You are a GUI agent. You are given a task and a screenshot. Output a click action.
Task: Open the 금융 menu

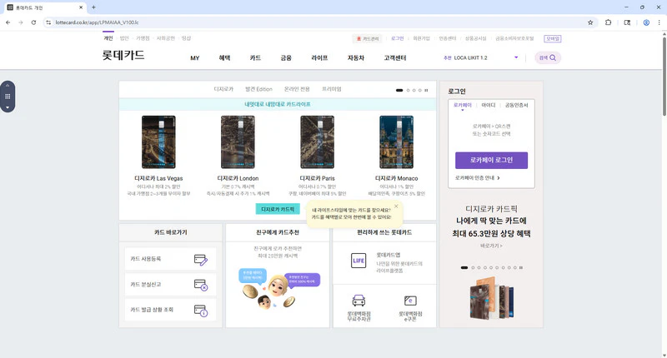coord(286,57)
